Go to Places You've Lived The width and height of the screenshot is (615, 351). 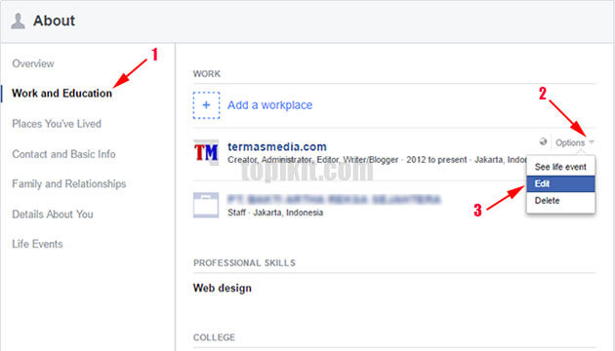57,124
